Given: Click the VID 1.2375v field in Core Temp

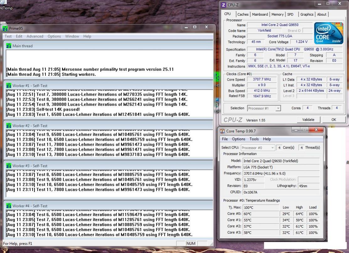Looking at the screenshot, I should point(253,180).
